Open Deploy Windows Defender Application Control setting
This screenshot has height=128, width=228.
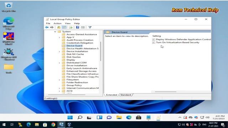(181, 39)
